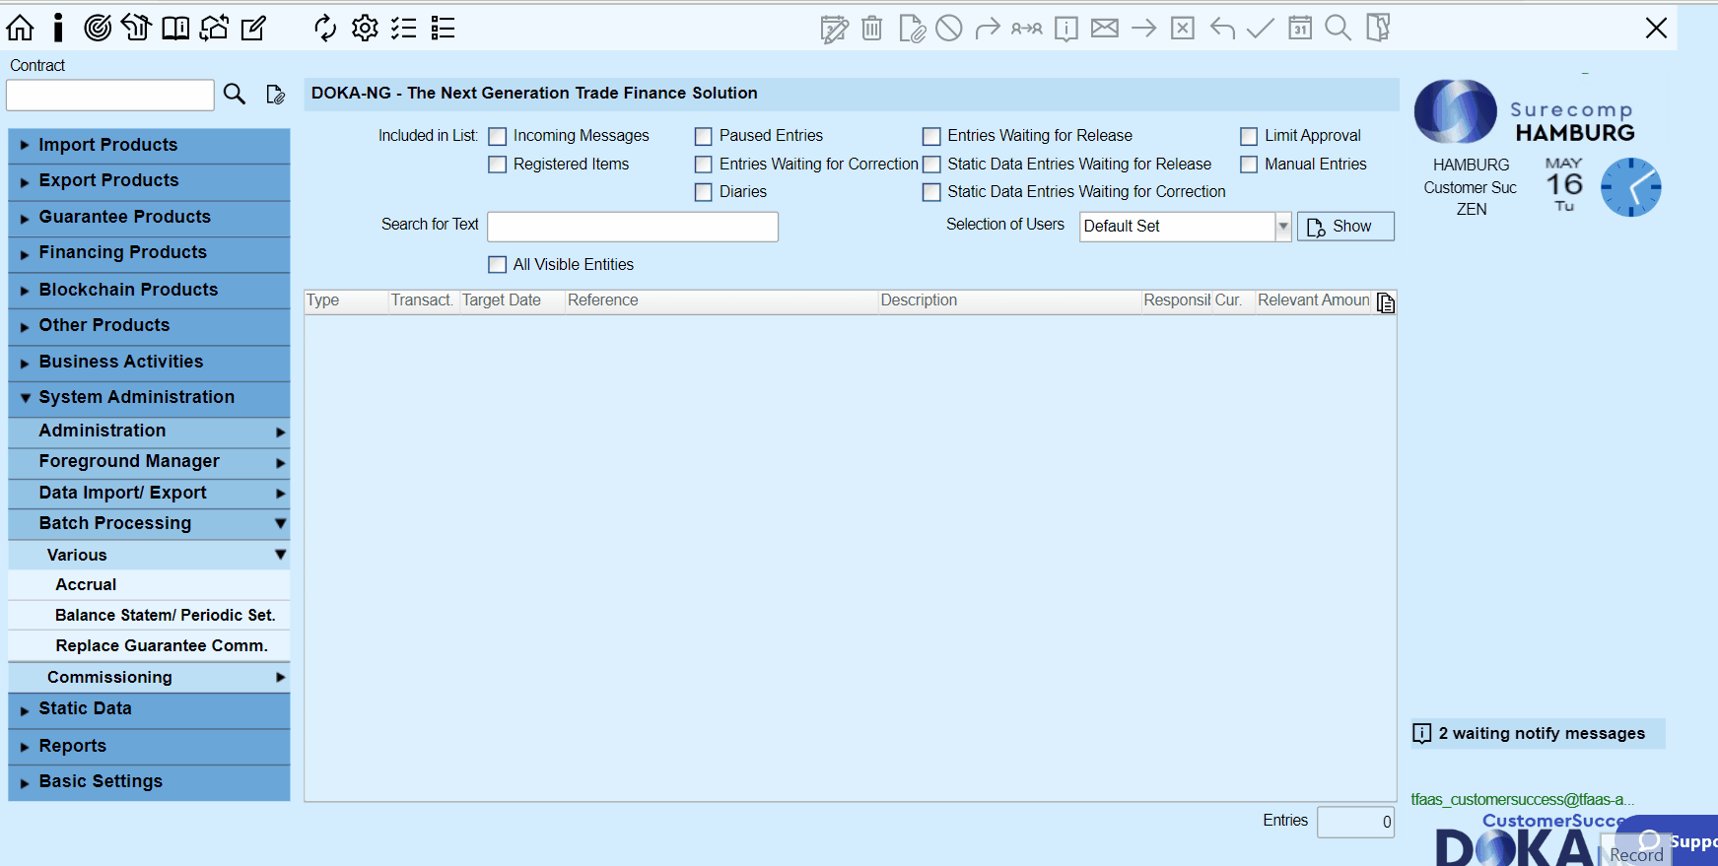Click the bulleted list icon

point(443,28)
